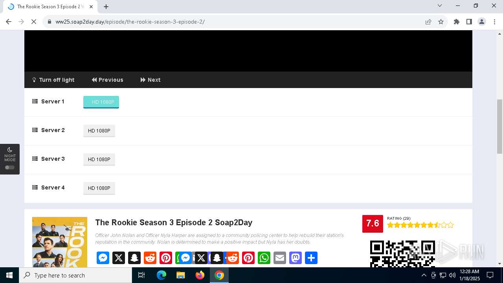Share this page from address bar
The width and height of the screenshot is (503, 283).
click(x=428, y=22)
